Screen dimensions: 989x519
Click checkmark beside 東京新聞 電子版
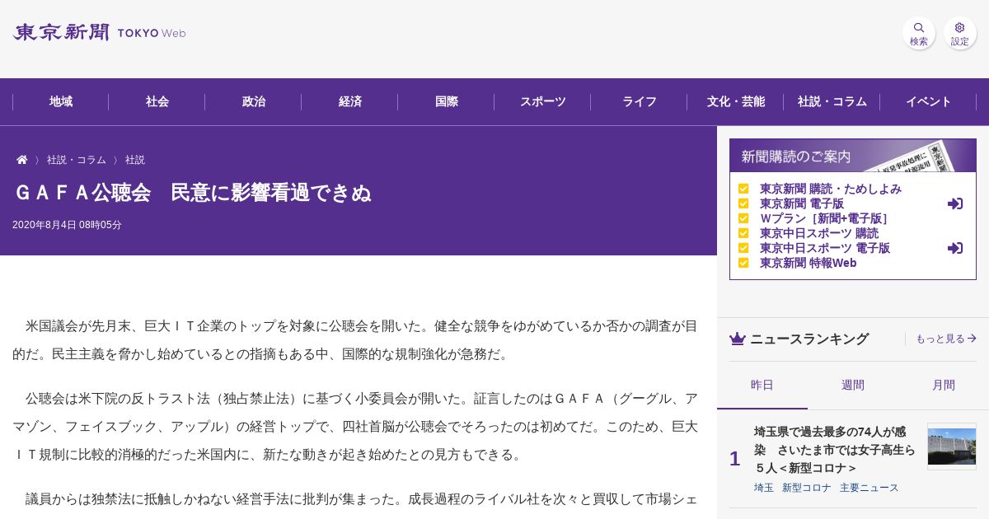coord(743,203)
